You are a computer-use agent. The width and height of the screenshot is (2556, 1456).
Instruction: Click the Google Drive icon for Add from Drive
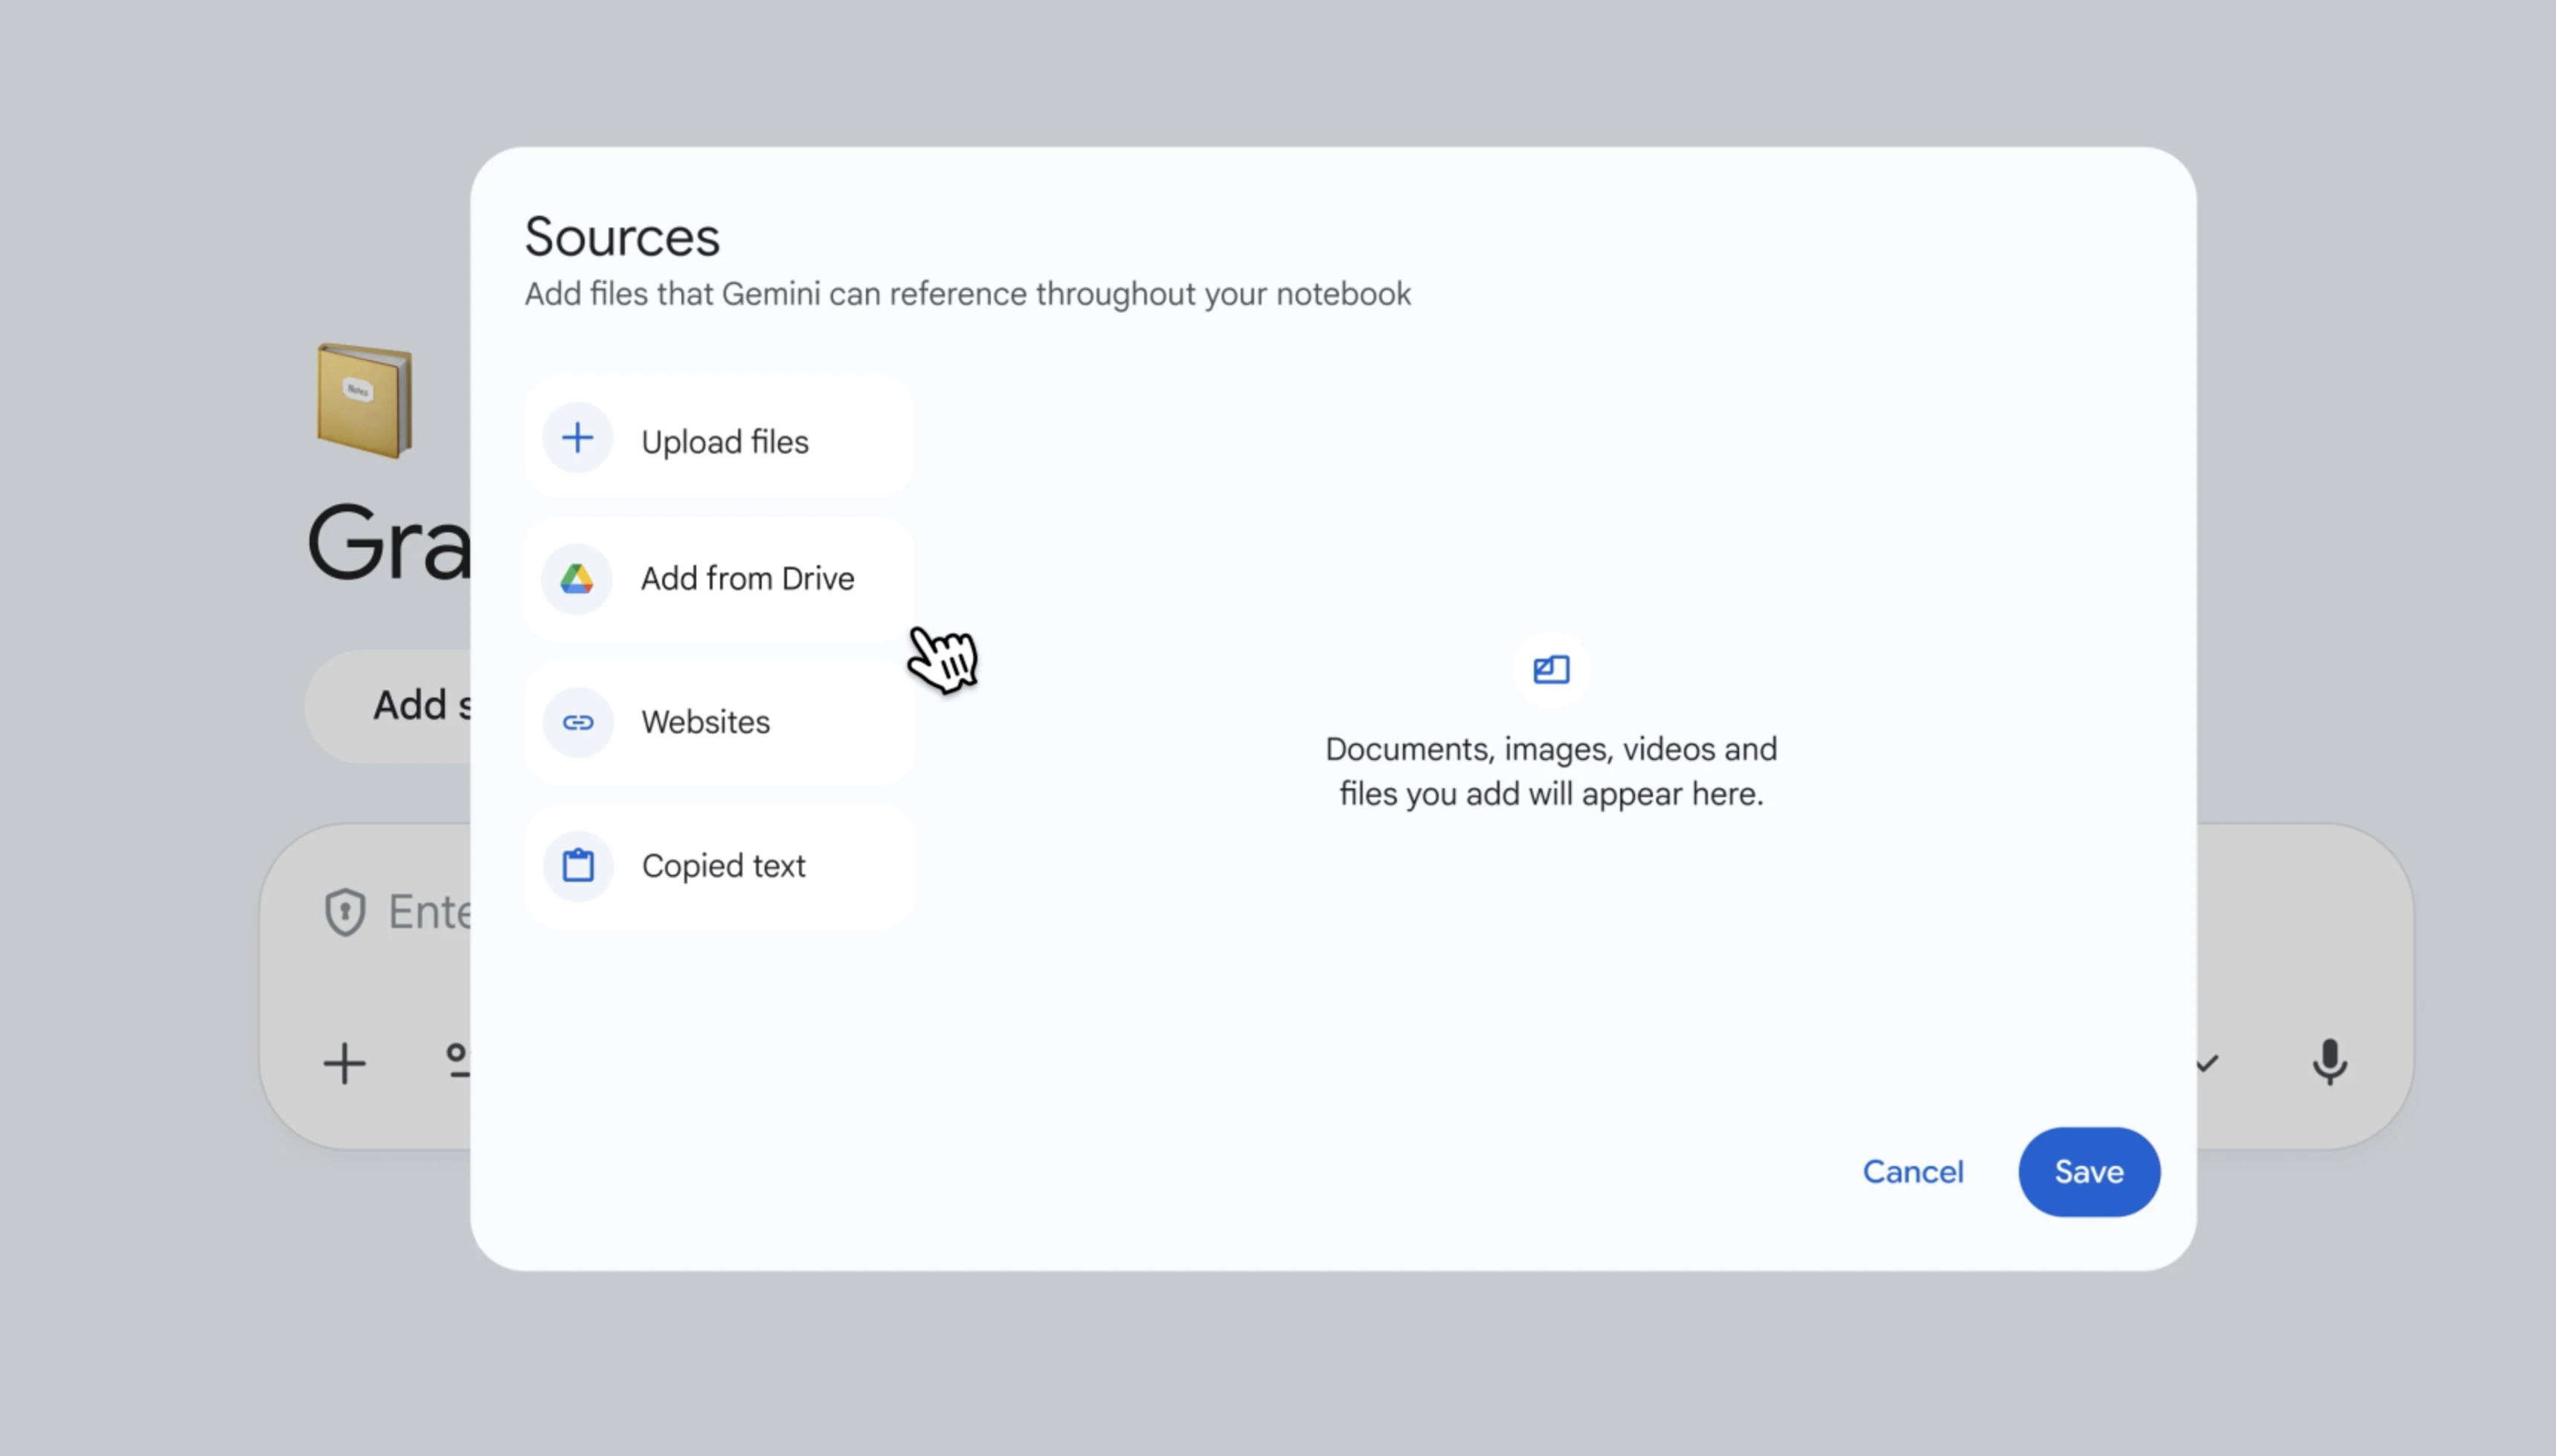coord(577,578)
